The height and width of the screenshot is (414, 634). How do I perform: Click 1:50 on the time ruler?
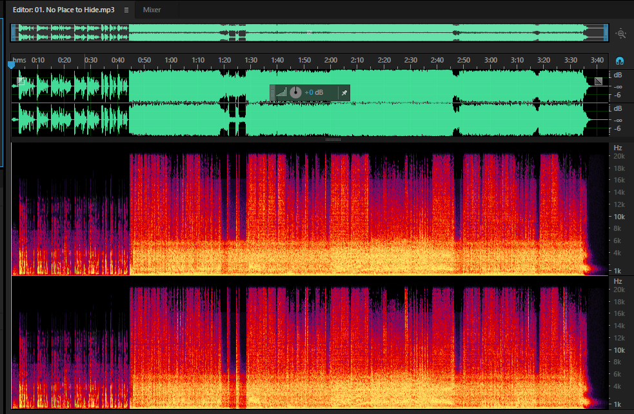tap(304, 60)
